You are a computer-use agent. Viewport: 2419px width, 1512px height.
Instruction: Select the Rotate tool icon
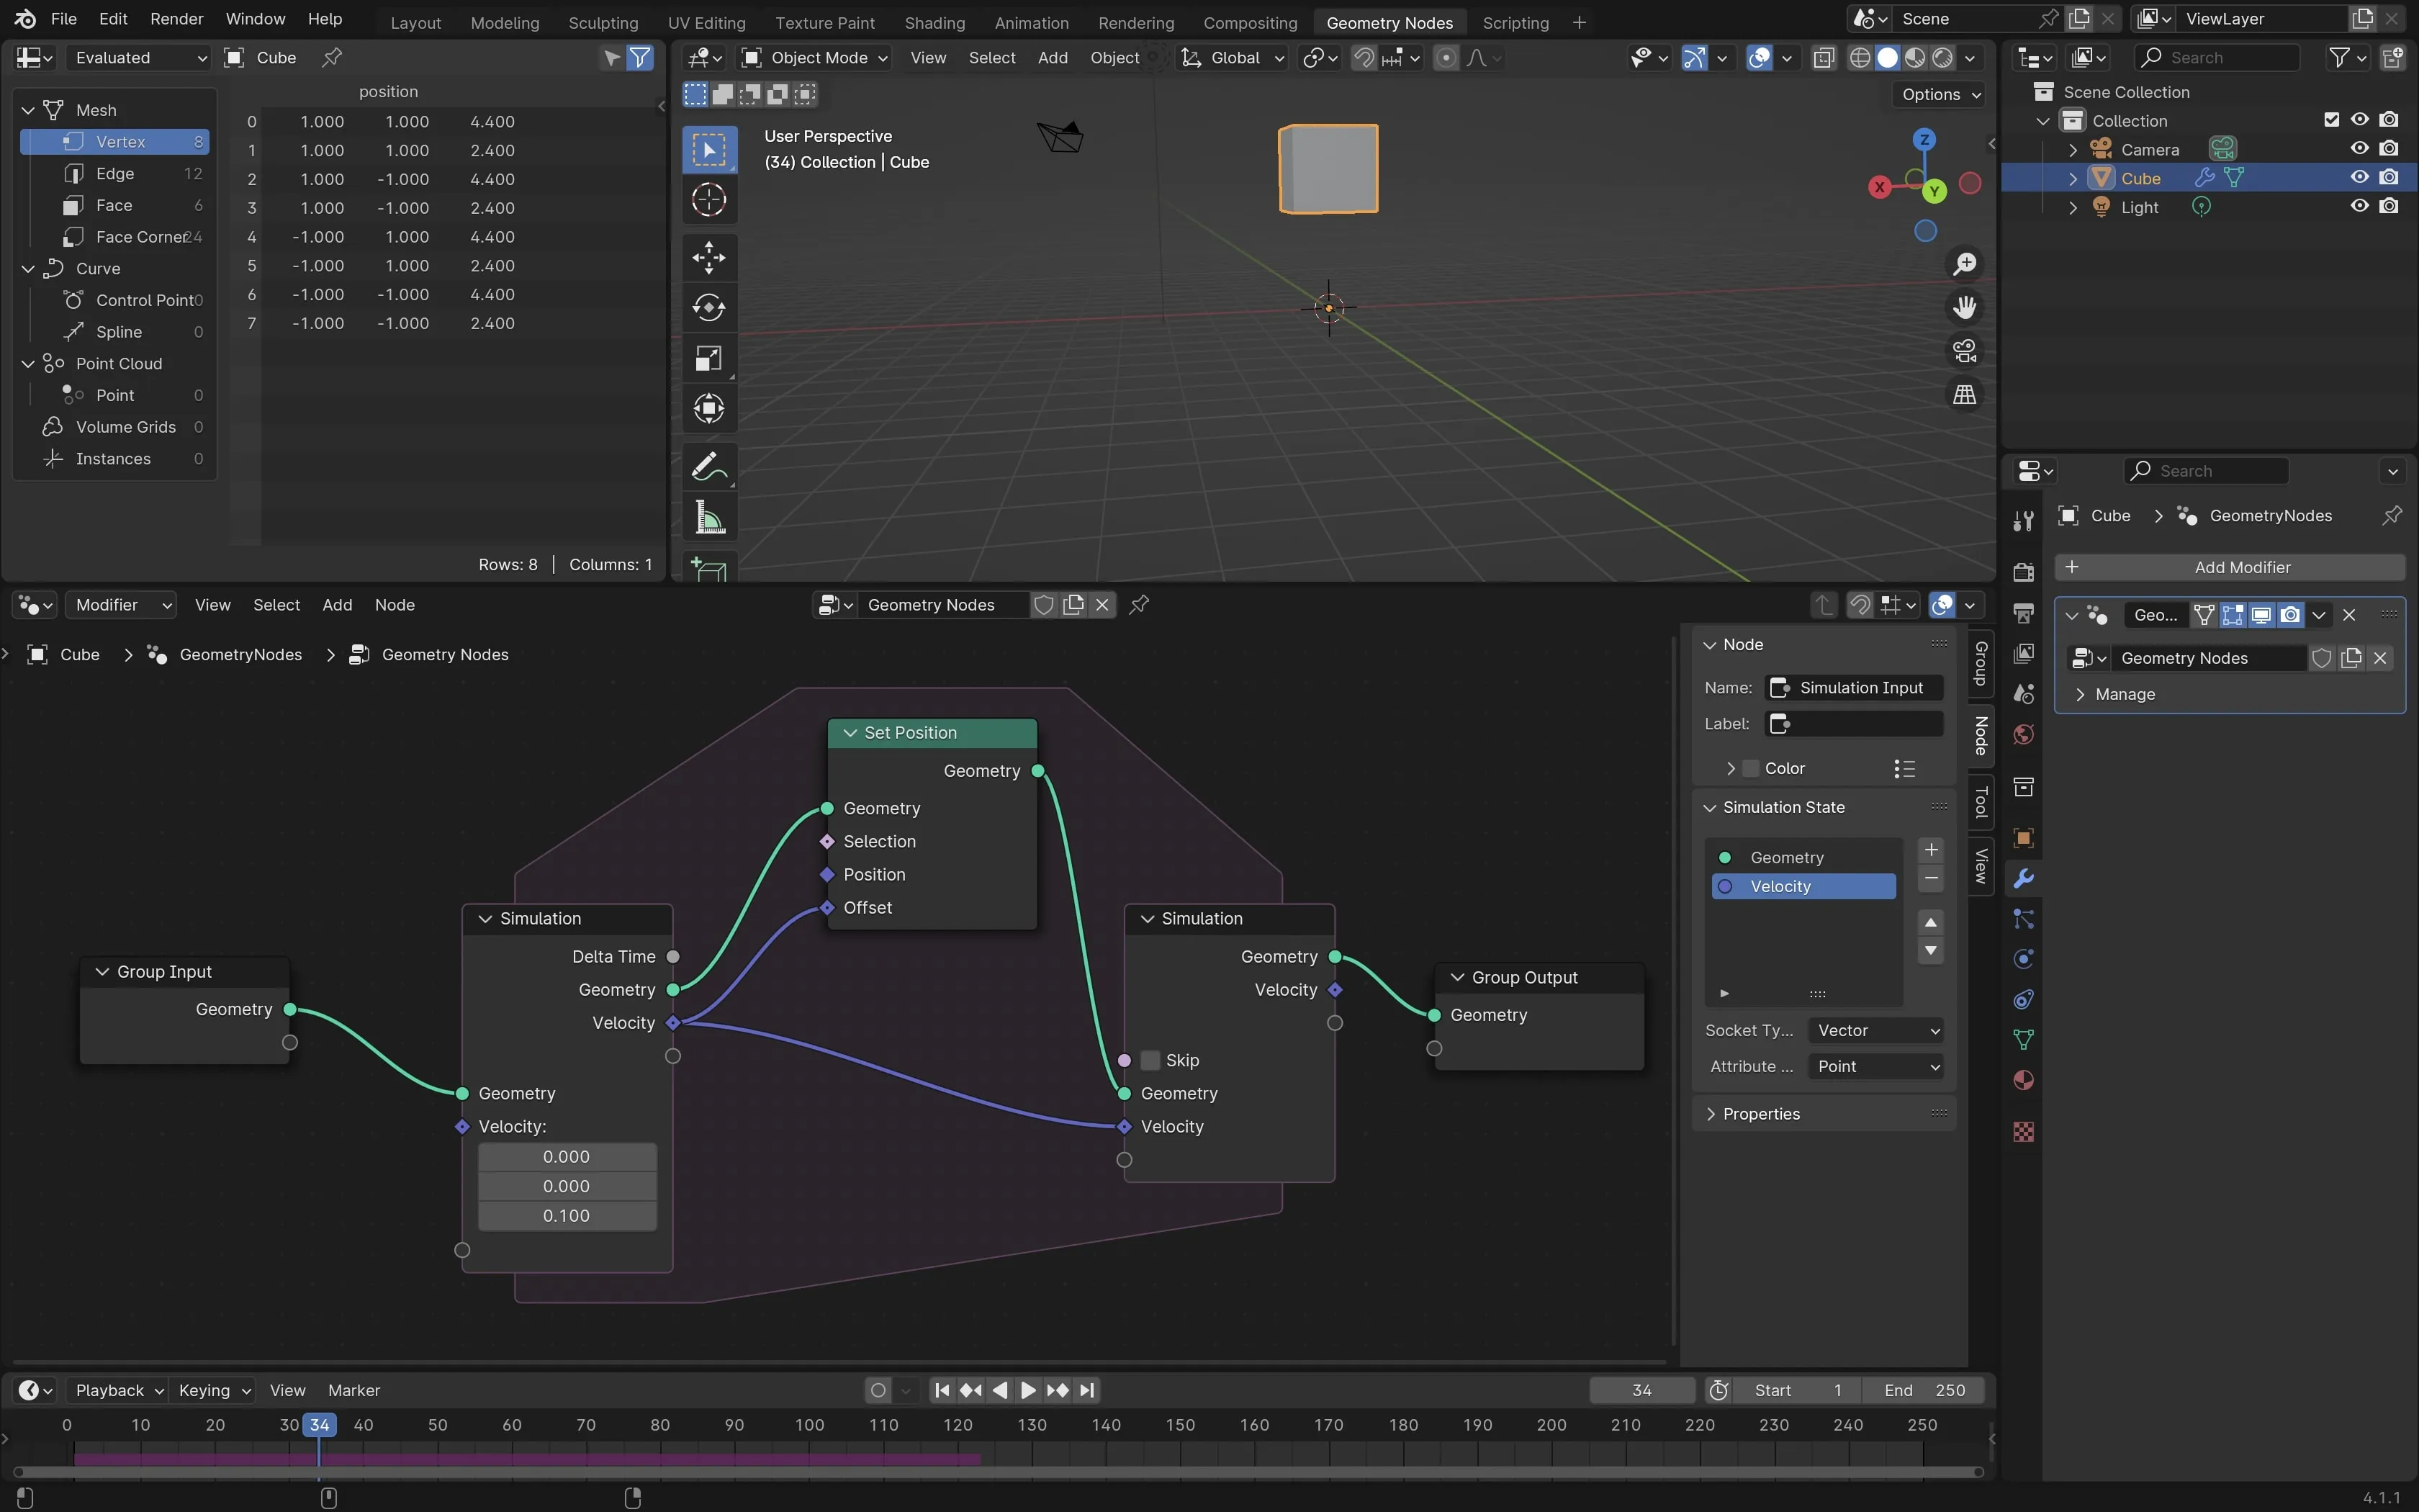tap(708, 307)
